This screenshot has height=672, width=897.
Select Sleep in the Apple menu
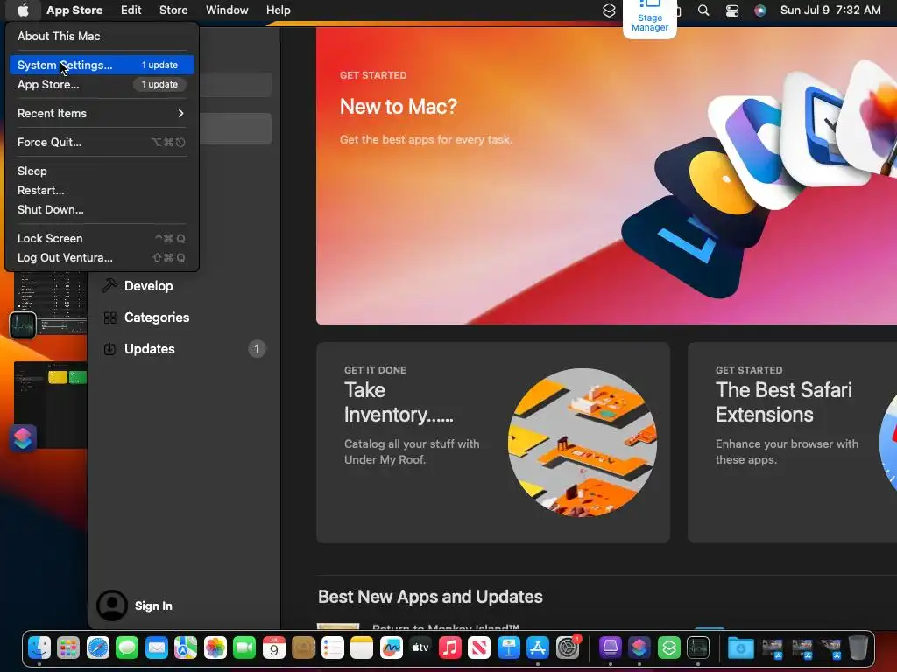(102, 171)
